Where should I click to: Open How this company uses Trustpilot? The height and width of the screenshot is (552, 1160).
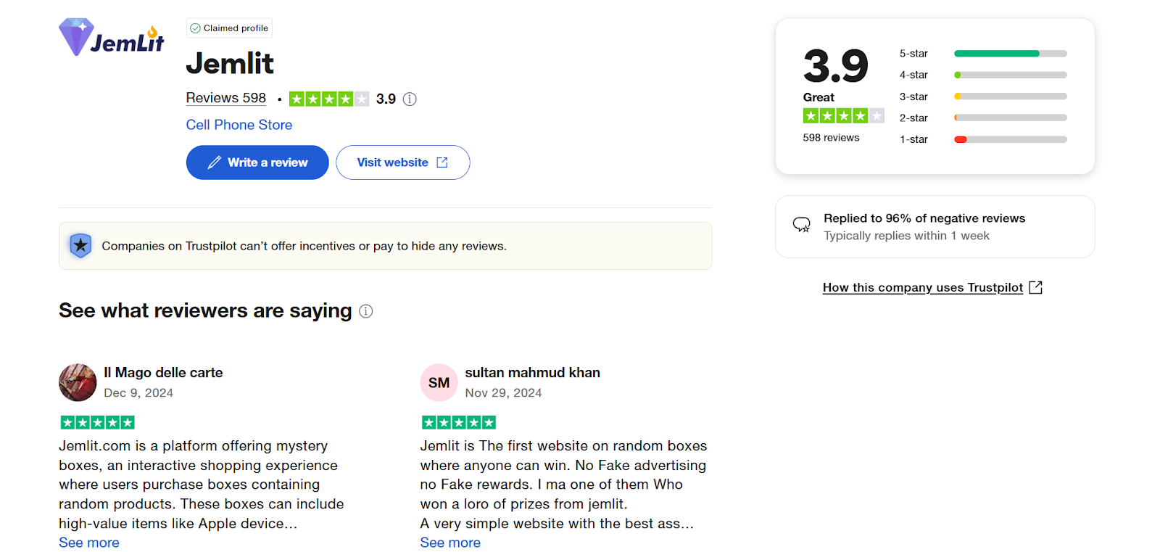coord(923,287)
